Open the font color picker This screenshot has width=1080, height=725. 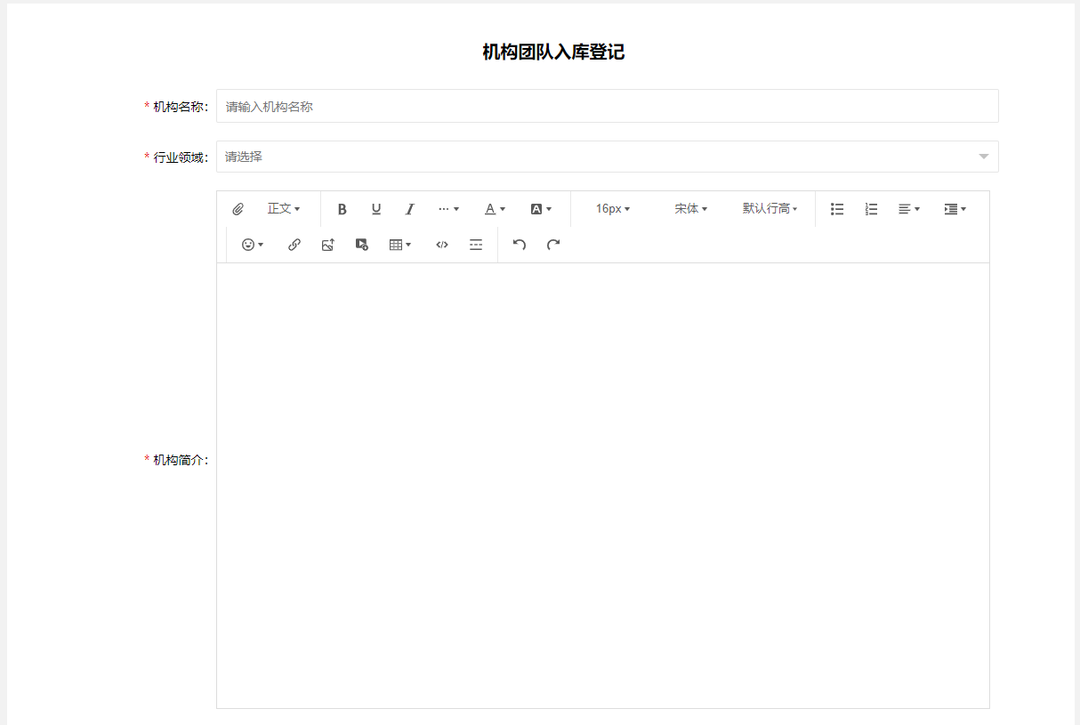coord(495,209)
